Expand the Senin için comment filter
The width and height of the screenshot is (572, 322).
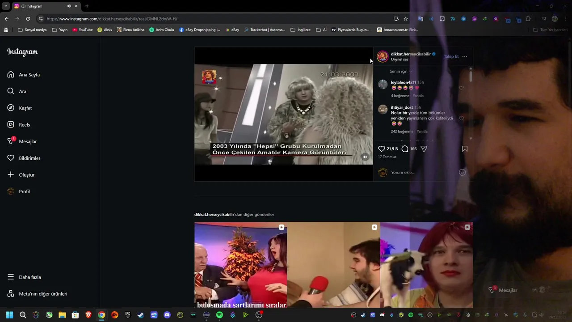400,72
